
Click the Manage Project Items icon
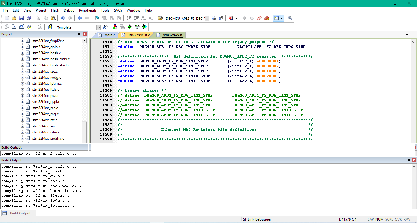(x=115, y=27)
